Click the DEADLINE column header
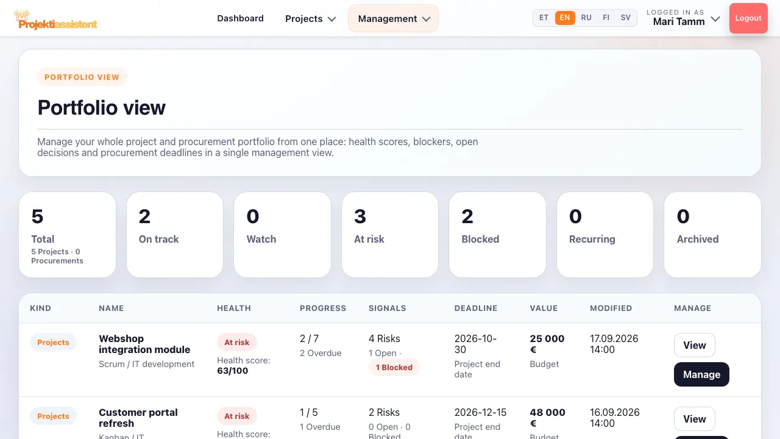The height and width of the screenshot is (439, 780). [x=476, y=309]
